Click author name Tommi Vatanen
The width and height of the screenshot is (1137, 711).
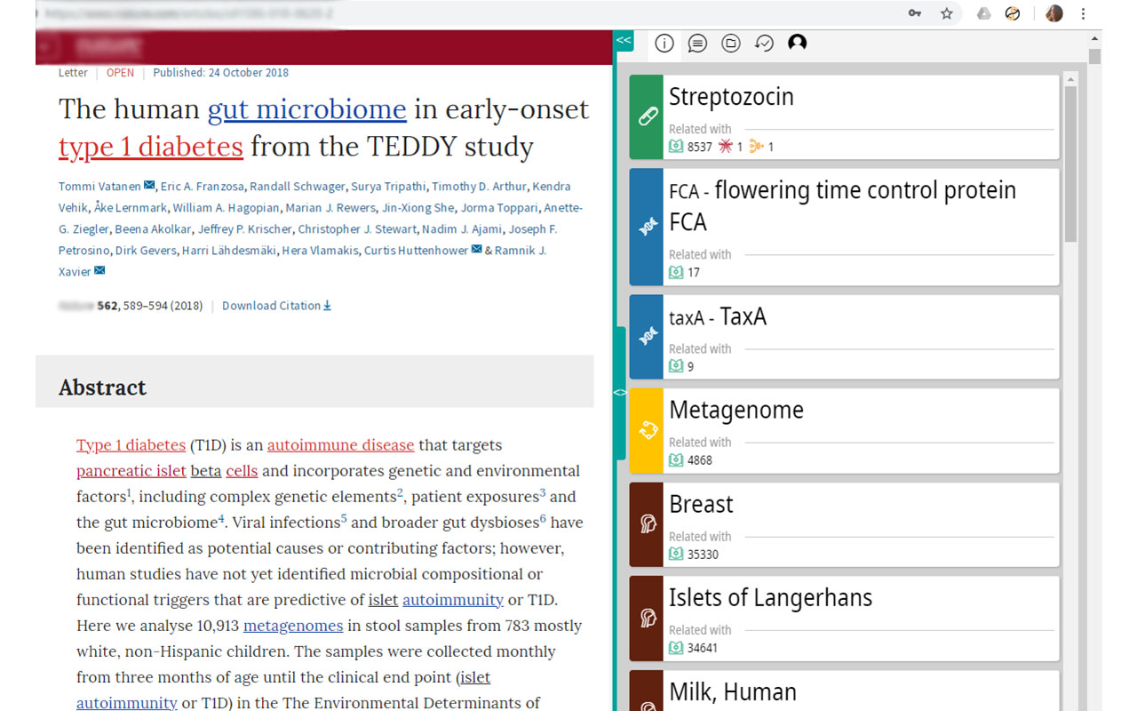click(99, 187)
